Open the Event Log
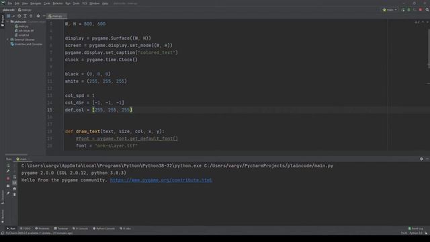 416,229
